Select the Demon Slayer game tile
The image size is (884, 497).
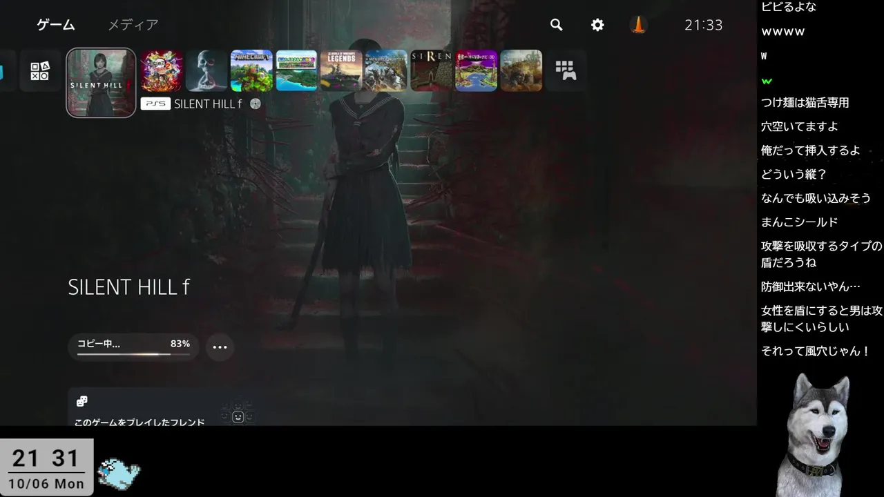162,70
